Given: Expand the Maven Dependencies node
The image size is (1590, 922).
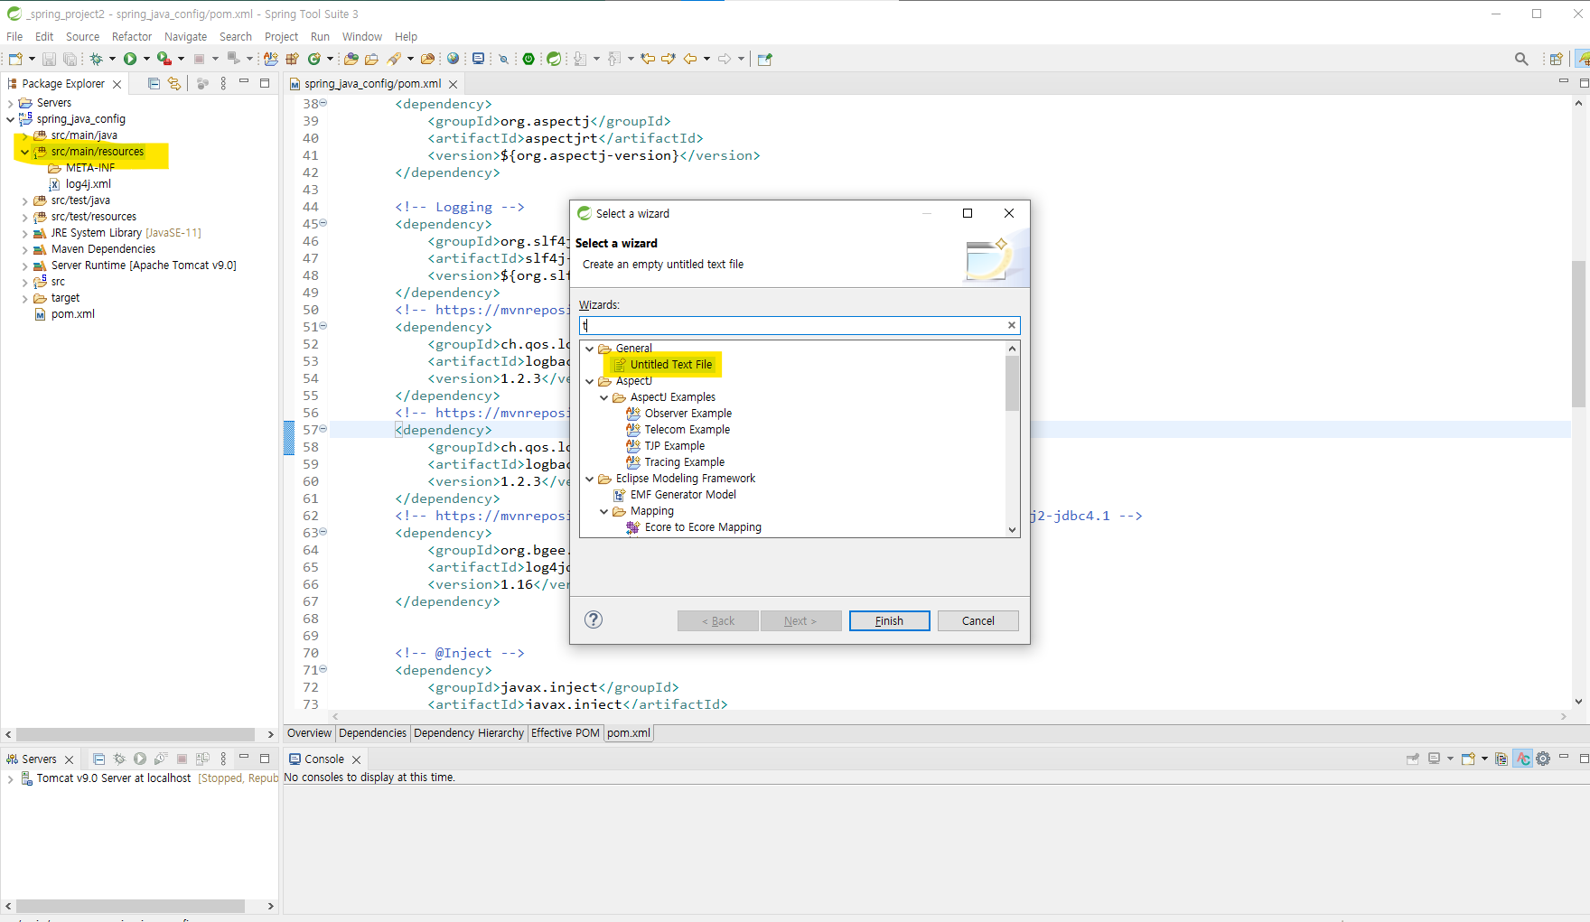Looking at the screenshot, I should pos(24,249).
